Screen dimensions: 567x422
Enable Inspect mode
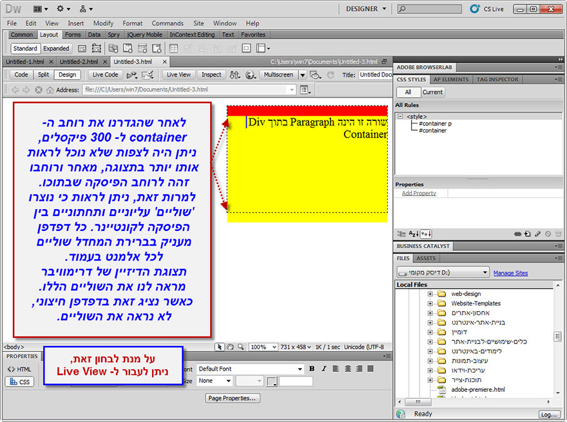(x=211, y=75)
